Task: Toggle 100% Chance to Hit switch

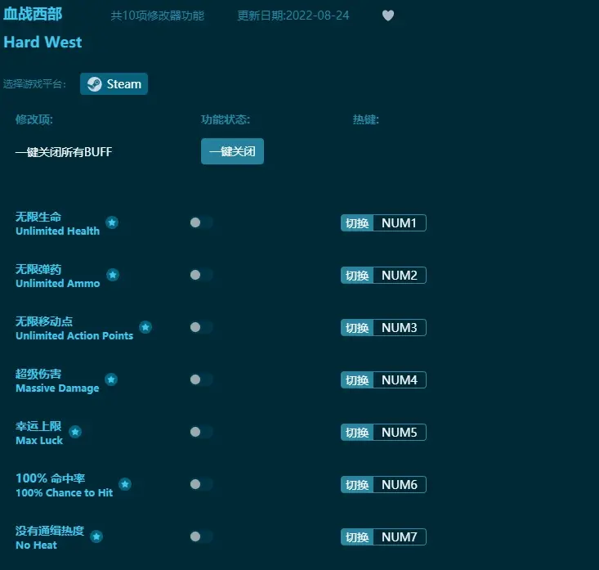Action: (x=201, y=484)
